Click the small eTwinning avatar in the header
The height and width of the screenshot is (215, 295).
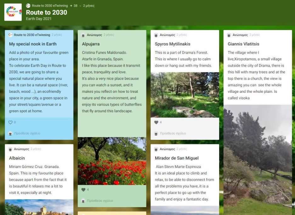[x=28, y=6]
